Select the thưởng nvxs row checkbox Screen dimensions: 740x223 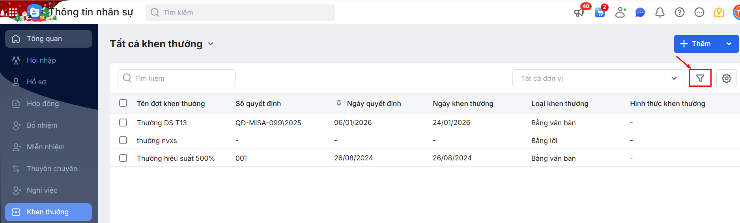pos(123,140)
